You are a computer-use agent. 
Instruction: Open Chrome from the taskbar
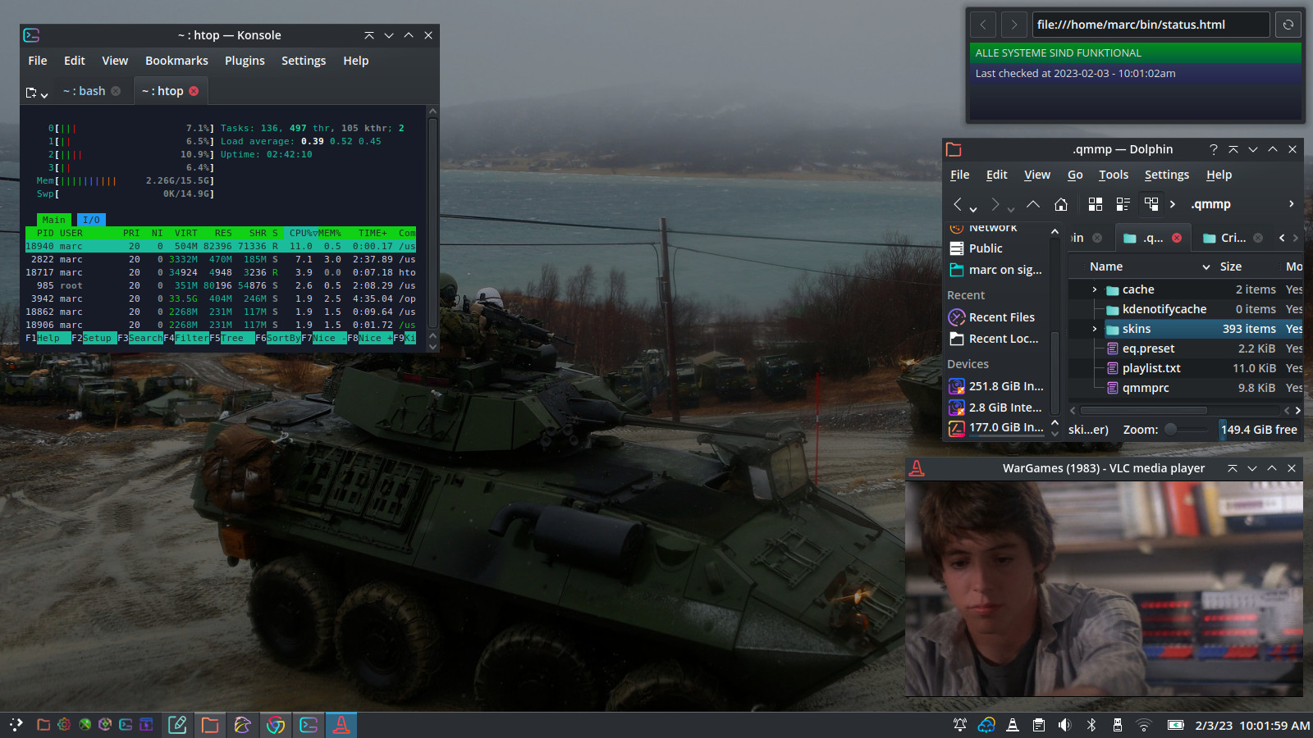(x=276, y=725)
